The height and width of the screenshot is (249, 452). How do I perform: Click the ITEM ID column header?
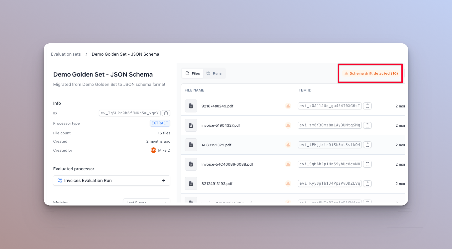click(305, 90)
